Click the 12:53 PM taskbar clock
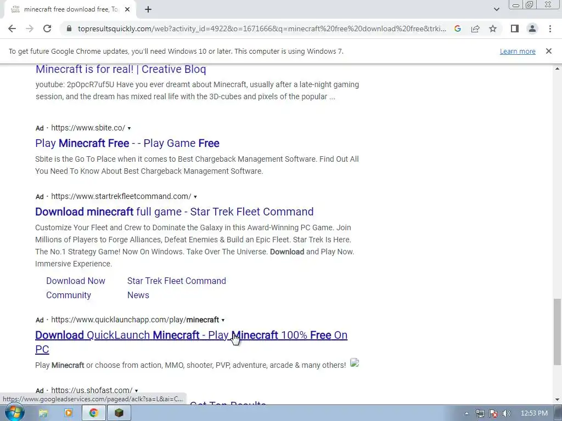The image size is (562, 421). point(534,413)
